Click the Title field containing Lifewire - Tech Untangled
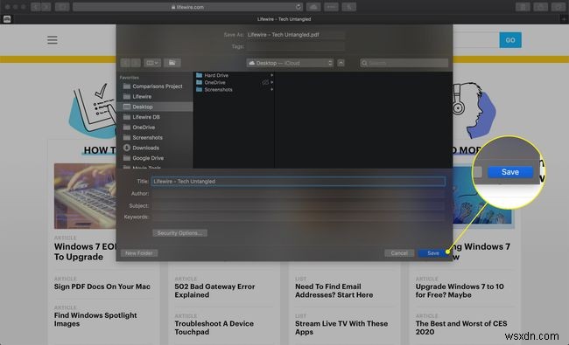The width and height of the screenshot is (569, 345). click(x=299, y=181)
